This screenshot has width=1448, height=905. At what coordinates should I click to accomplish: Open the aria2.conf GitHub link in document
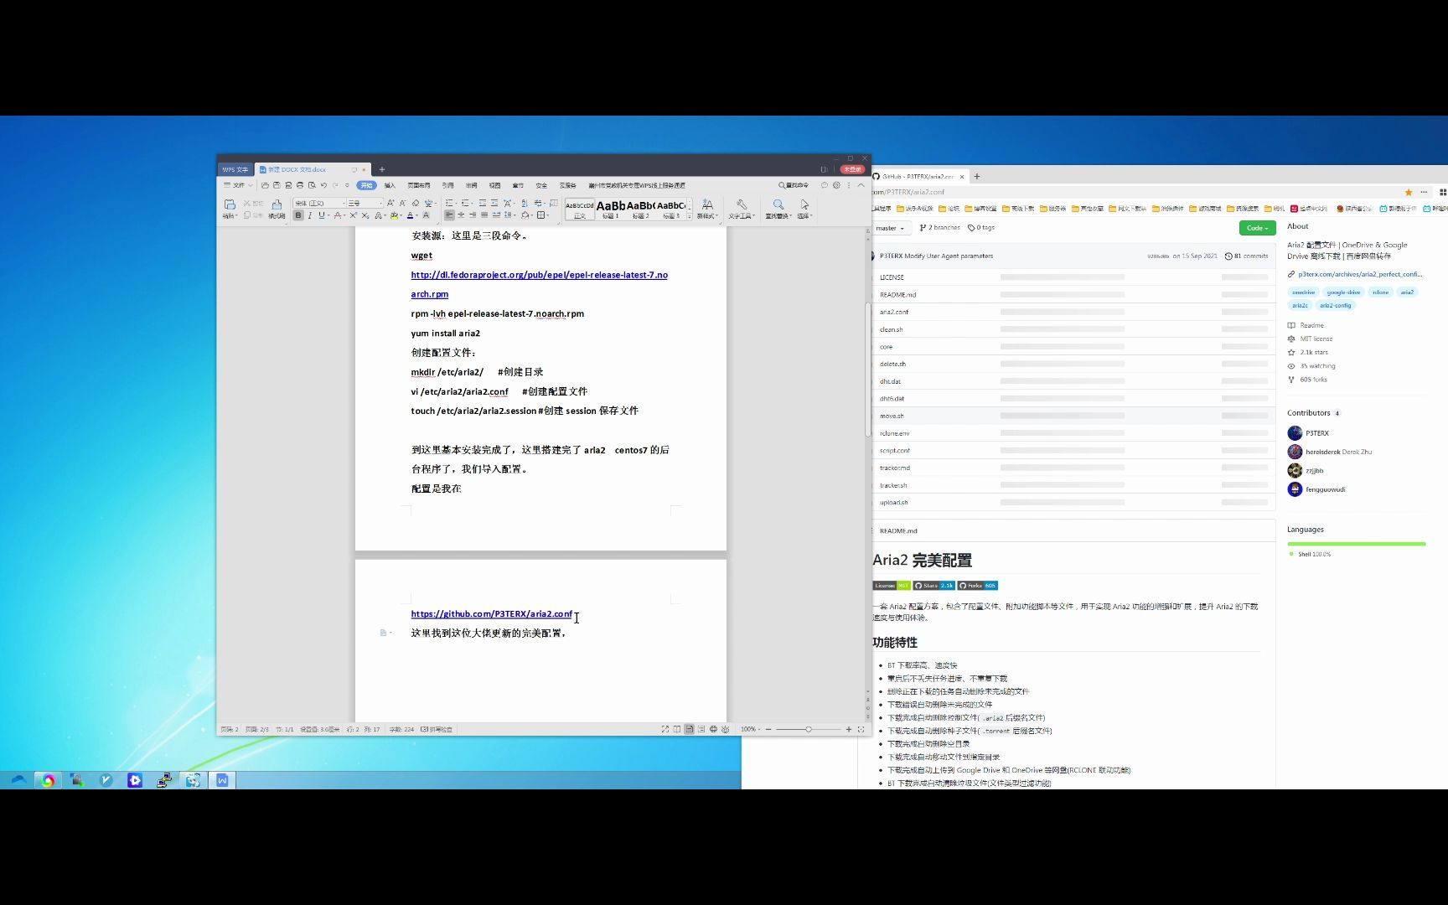490,613
